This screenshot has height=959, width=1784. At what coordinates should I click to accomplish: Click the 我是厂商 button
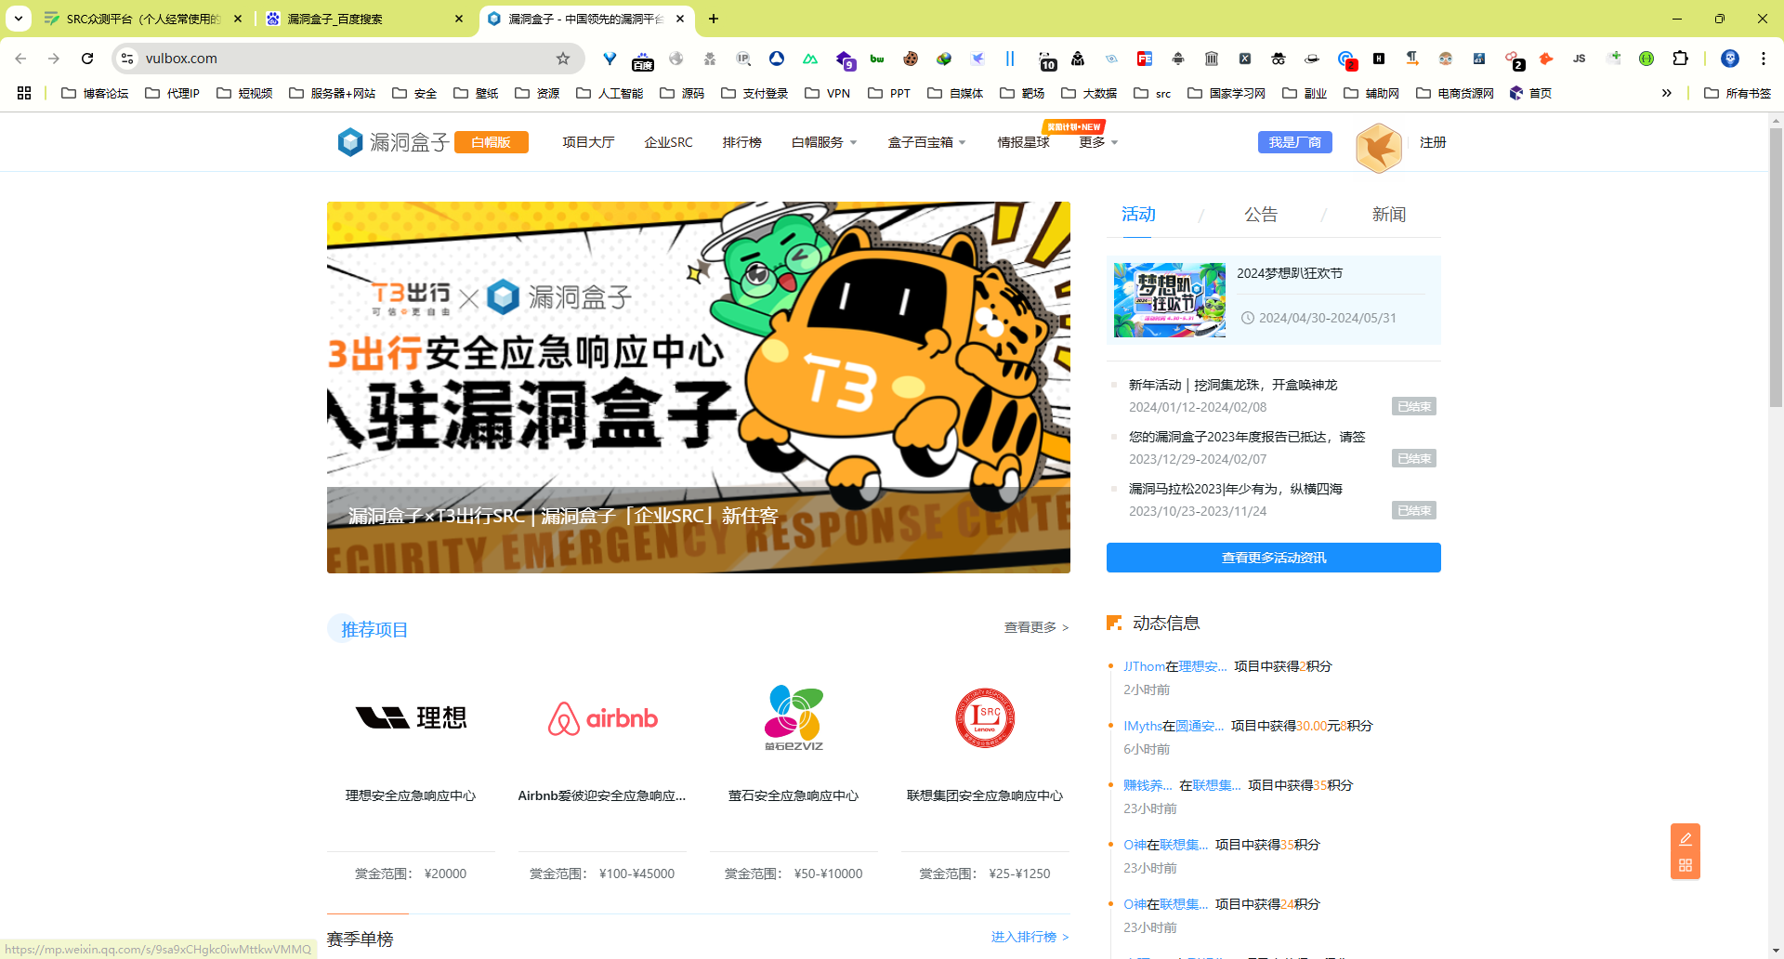(x=1294, y=142)
